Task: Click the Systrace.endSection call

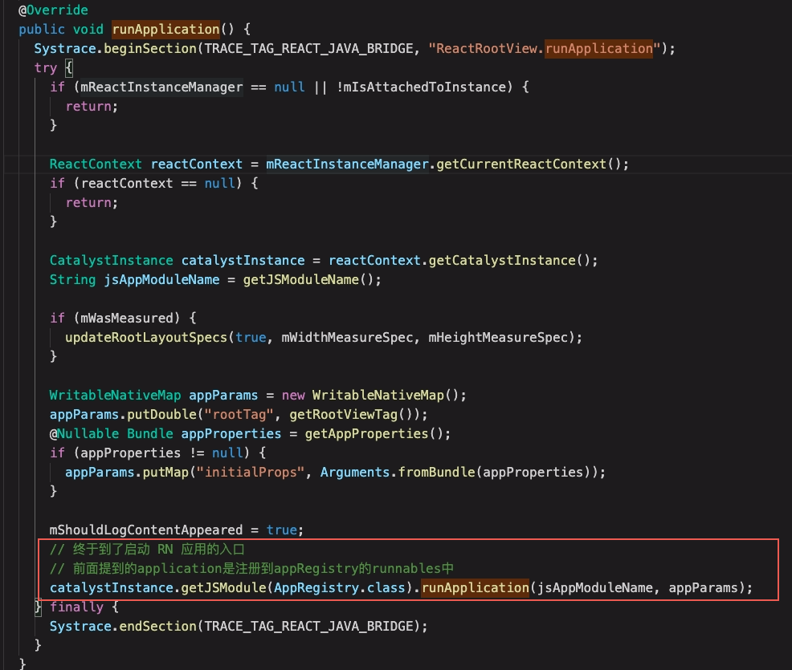Action: point(135,626)
